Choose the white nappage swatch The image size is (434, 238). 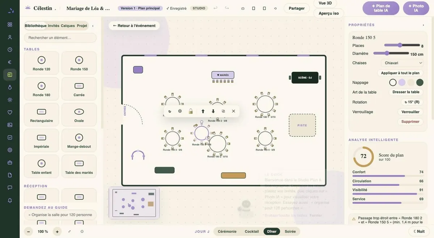click(x=393, y=83)
